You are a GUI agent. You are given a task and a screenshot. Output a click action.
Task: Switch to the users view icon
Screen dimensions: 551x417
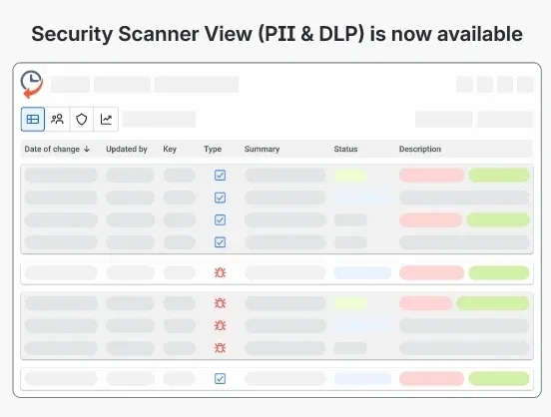(x=57, y=120)
